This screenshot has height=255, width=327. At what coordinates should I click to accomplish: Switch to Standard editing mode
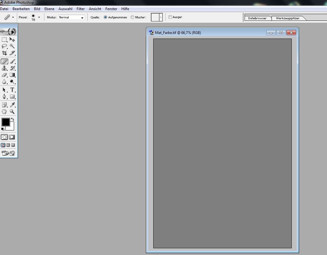[4, 137]
